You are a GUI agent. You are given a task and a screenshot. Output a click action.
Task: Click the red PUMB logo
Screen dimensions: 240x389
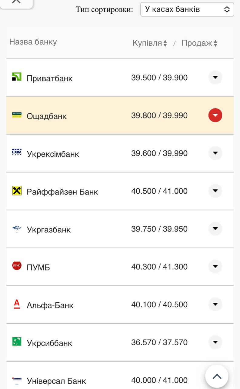[17, 266]
